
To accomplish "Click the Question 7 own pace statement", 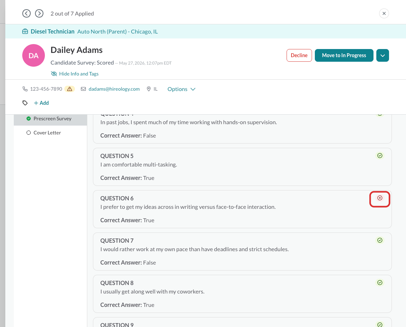I will [x=194, y=249].
